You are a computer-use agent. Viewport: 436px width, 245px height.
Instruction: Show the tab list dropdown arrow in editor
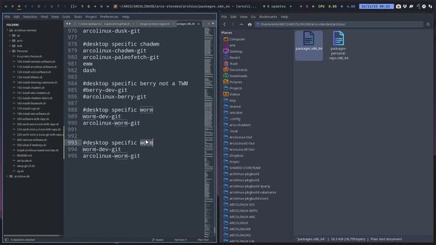click(x=213, y=24)
